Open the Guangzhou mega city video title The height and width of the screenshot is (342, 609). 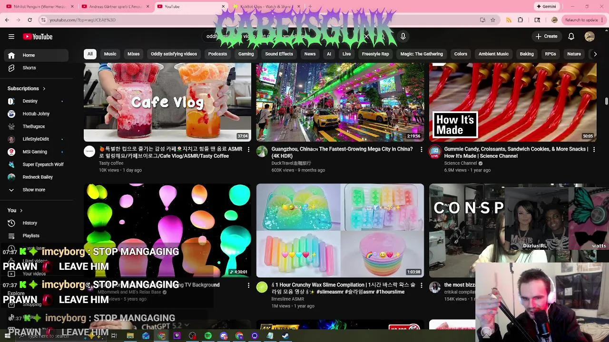pyautogui.click(x=342, y=152)
